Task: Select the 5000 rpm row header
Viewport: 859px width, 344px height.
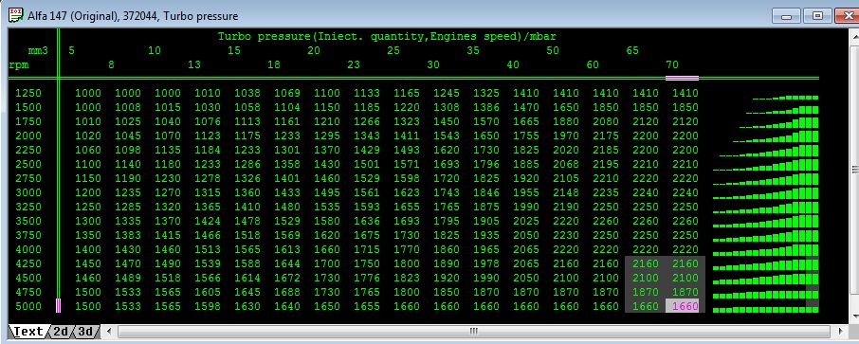Action: click(28, 306)
